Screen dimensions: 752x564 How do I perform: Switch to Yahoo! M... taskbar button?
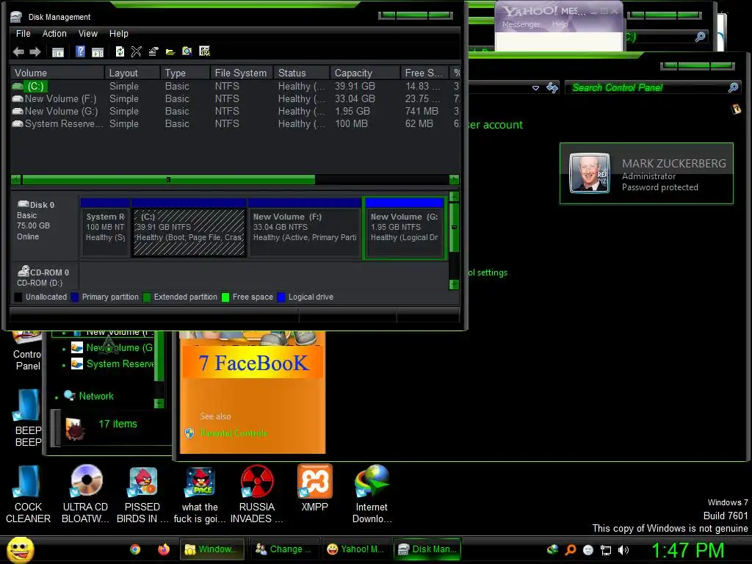[355, 549]
